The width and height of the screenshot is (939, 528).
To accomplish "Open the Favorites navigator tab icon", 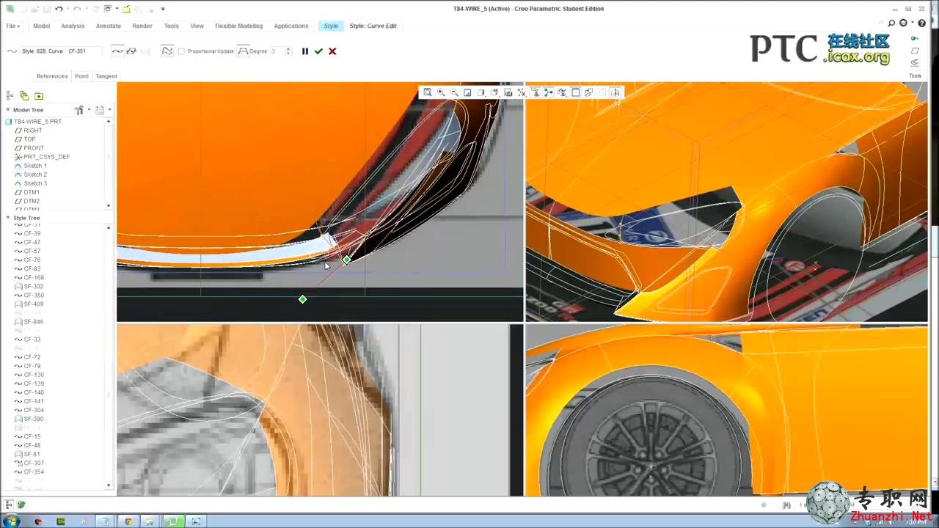I will tap(39, 96).
